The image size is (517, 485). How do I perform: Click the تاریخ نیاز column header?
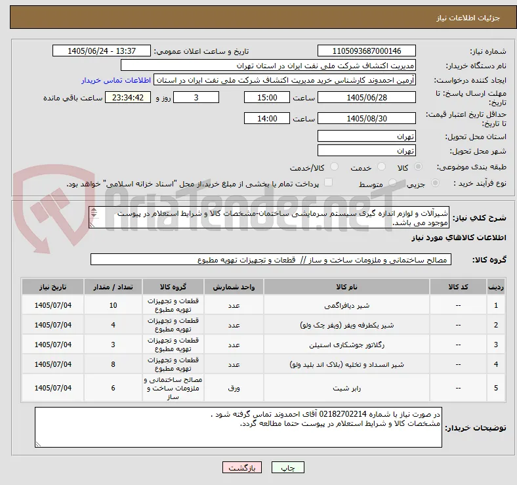pos(52,287)
